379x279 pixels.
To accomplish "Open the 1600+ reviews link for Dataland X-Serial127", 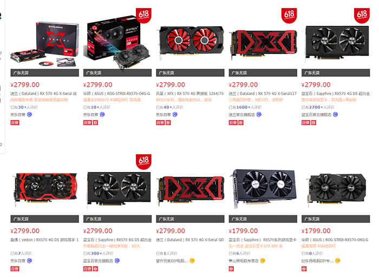I will tap(245, 107).
